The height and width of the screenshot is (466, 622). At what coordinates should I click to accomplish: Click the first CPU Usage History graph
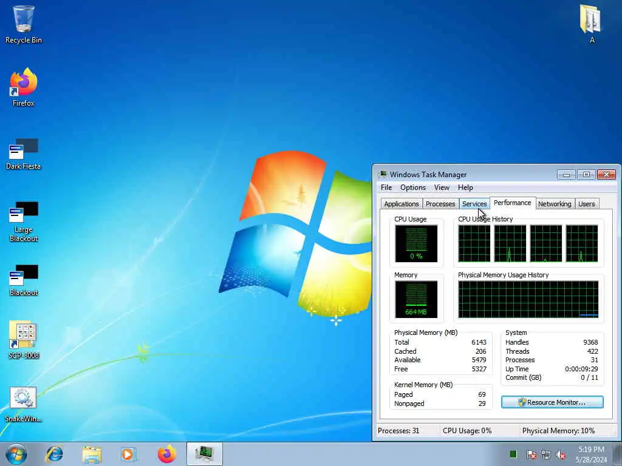(474, 243)
